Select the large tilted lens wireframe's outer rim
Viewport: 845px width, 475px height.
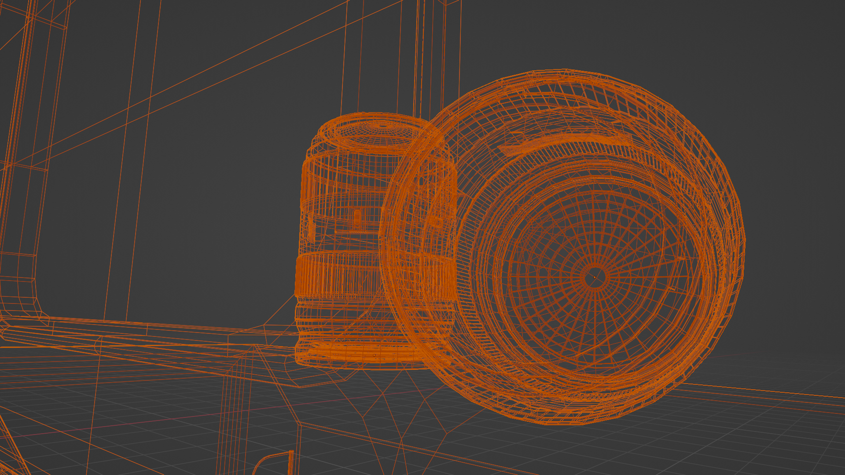tap(562, 247)
